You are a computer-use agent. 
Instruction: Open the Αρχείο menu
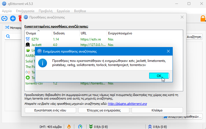click(7, 11)
